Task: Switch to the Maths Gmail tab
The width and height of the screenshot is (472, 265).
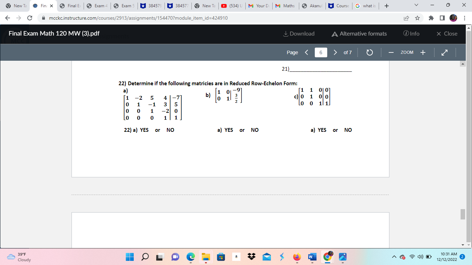Action: [285, 6]
